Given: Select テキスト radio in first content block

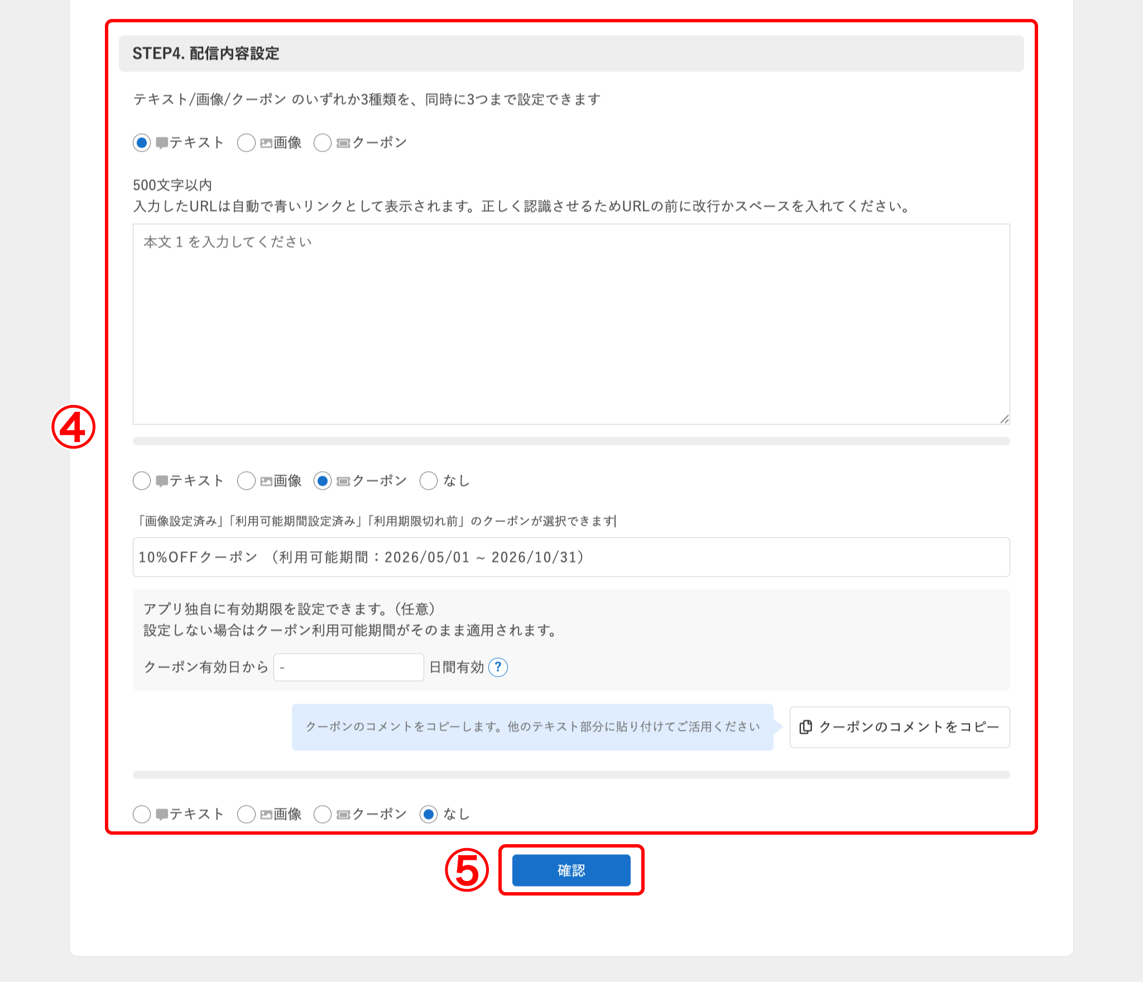Looking at the screenshot, I should pyautogui.click(x=142, y=143).
